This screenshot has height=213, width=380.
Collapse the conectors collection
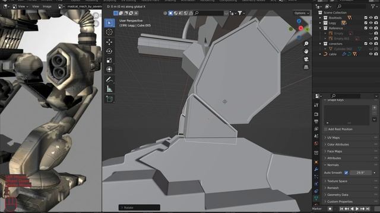click(320, 44)
